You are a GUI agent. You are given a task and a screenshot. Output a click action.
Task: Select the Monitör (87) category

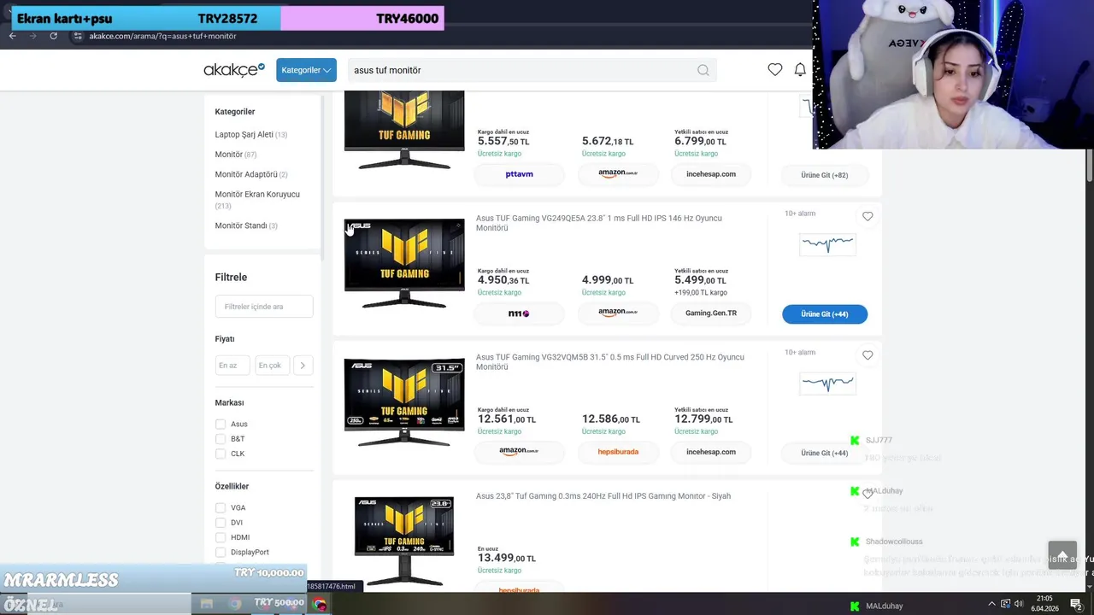pyautogui.click(x=235, y=155)
